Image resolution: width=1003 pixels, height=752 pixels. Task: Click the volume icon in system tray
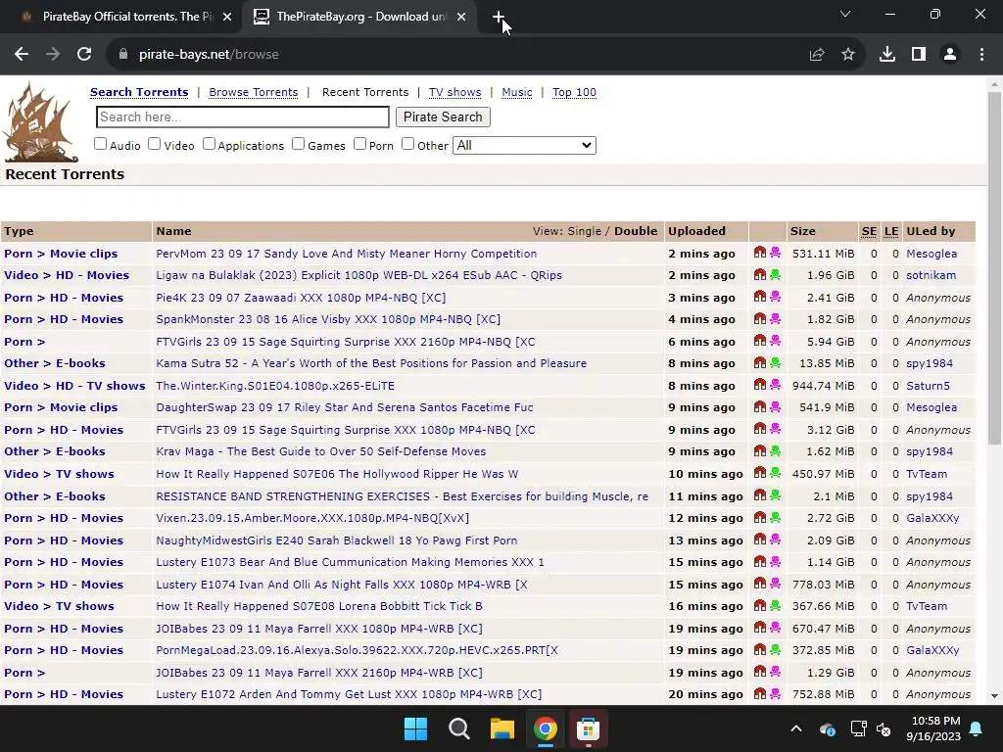(x=884, y=728)
